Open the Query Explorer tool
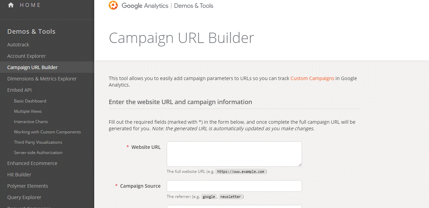 (24, 197)
